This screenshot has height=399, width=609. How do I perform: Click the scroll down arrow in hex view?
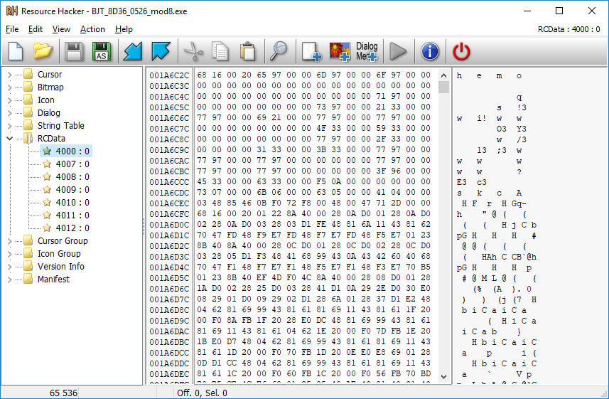pos(444,377)
